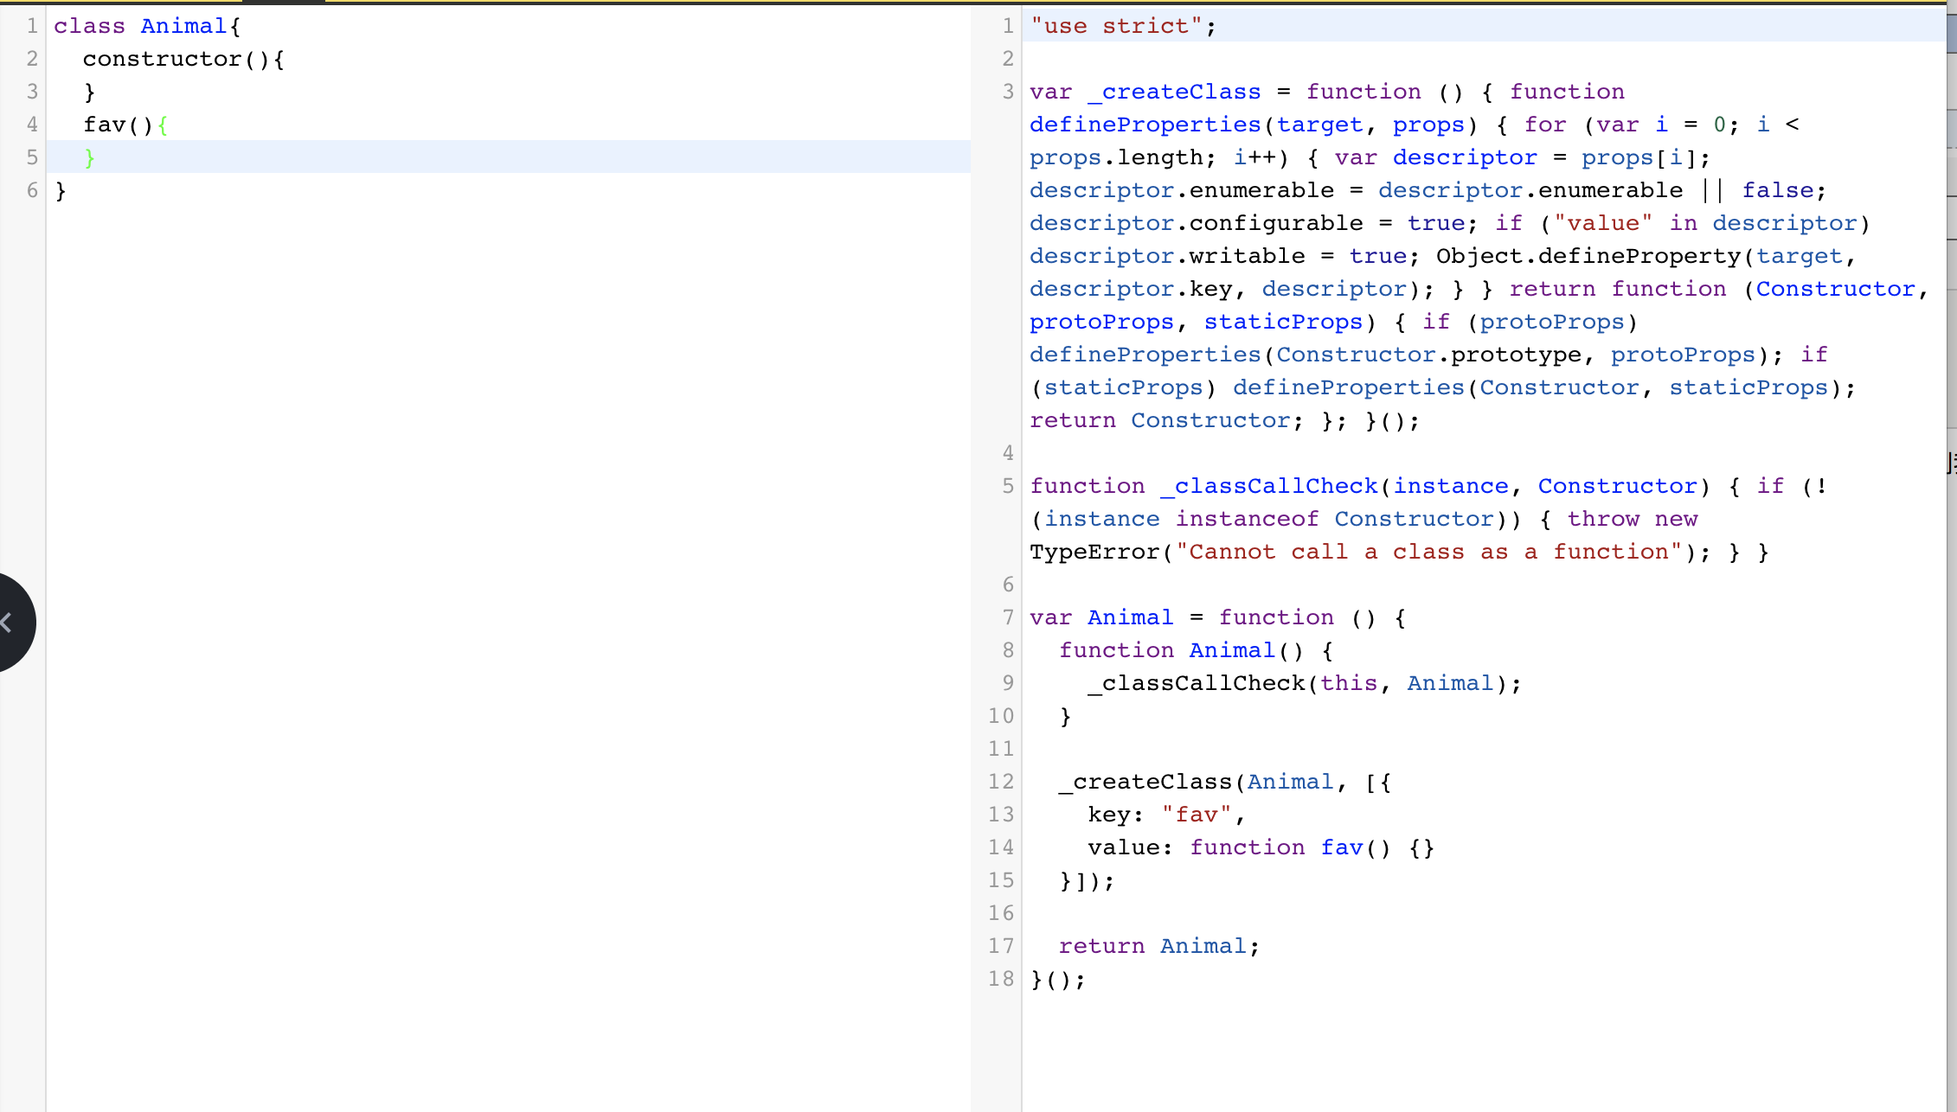Click the key: "fav", line in the output

(1166, 815)
